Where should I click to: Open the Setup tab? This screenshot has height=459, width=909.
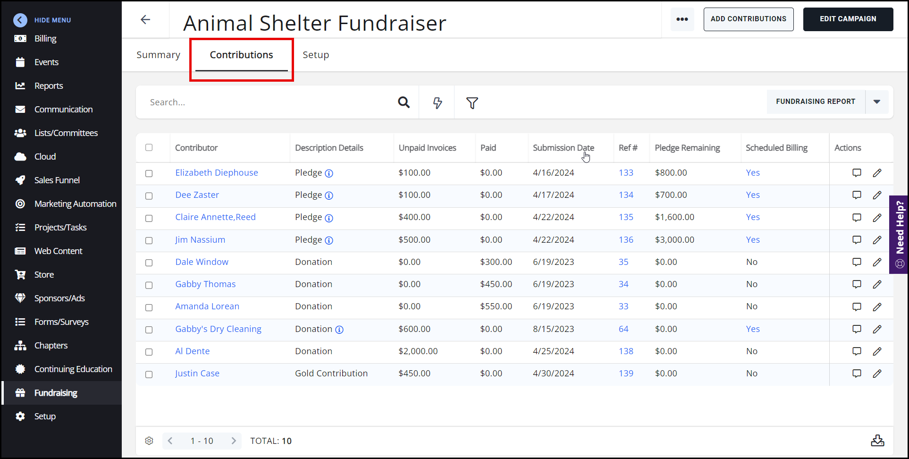pos(316,55)
